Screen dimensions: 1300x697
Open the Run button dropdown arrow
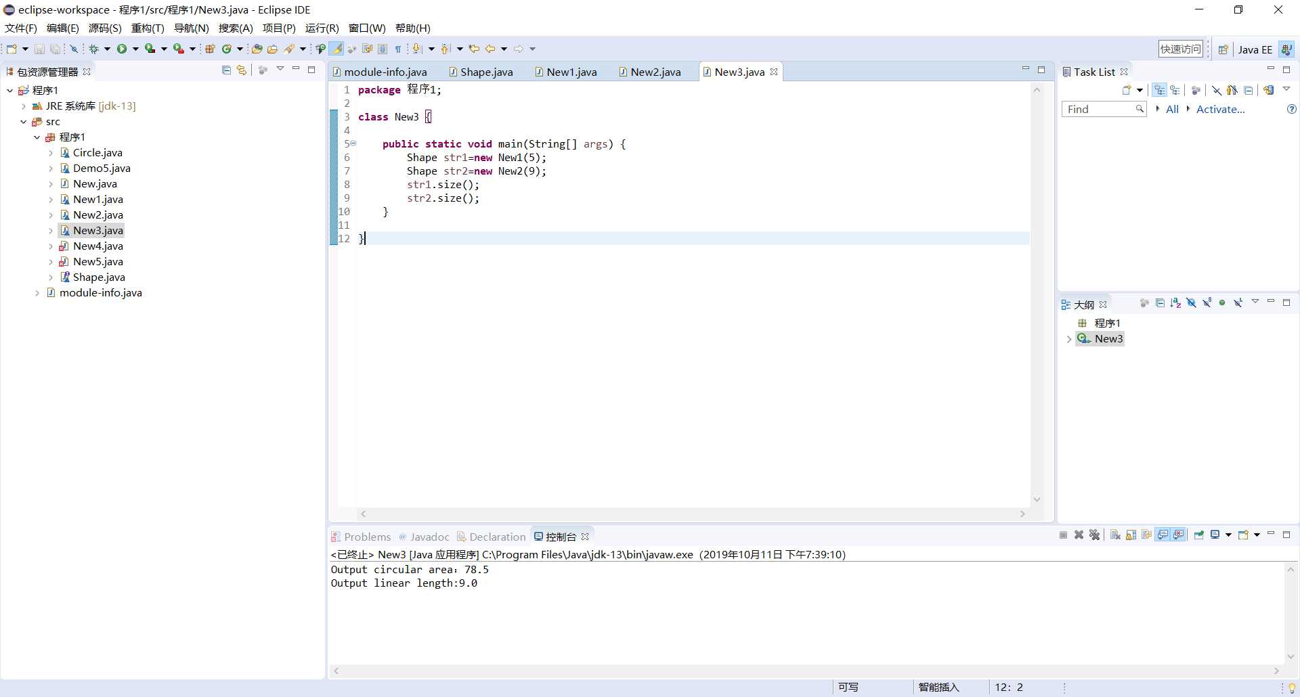point(135,49)
